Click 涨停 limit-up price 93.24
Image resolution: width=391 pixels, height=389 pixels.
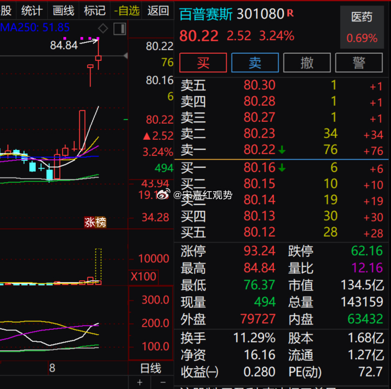[259, 251]
